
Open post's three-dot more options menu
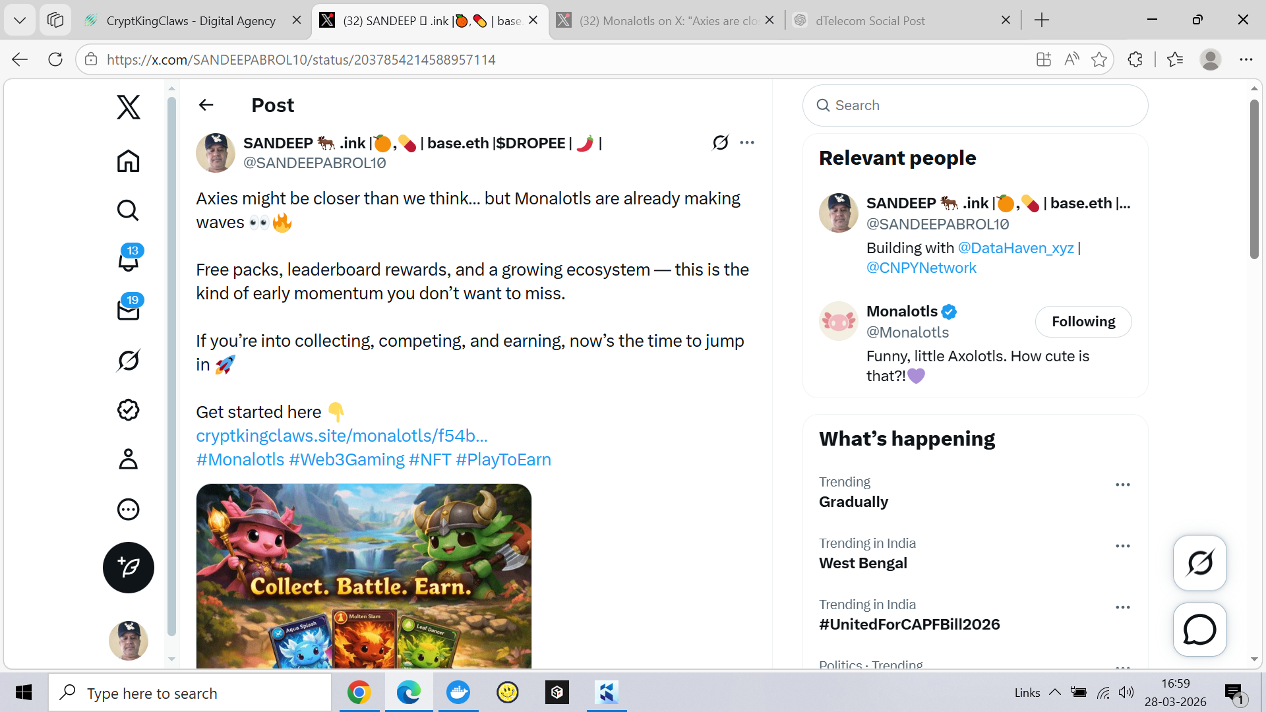pyautogui.click(x=746, y=142)
